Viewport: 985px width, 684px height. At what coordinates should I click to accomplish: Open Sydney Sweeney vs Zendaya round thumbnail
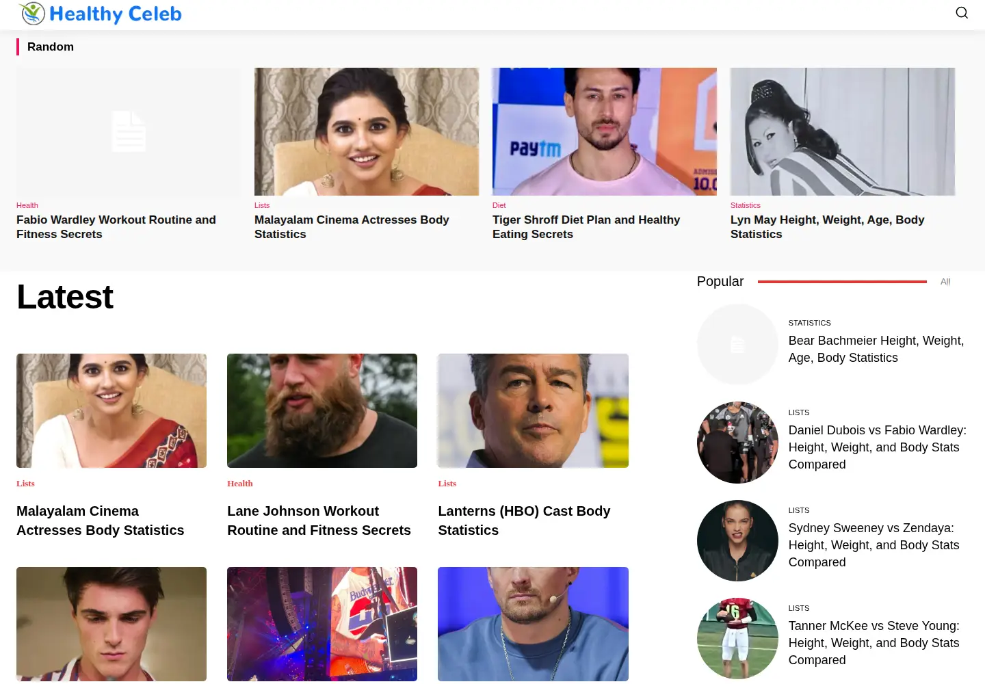(737, 540)
